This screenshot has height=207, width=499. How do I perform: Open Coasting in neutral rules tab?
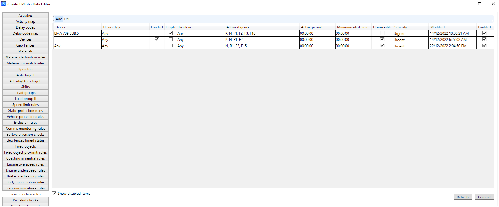25,158
